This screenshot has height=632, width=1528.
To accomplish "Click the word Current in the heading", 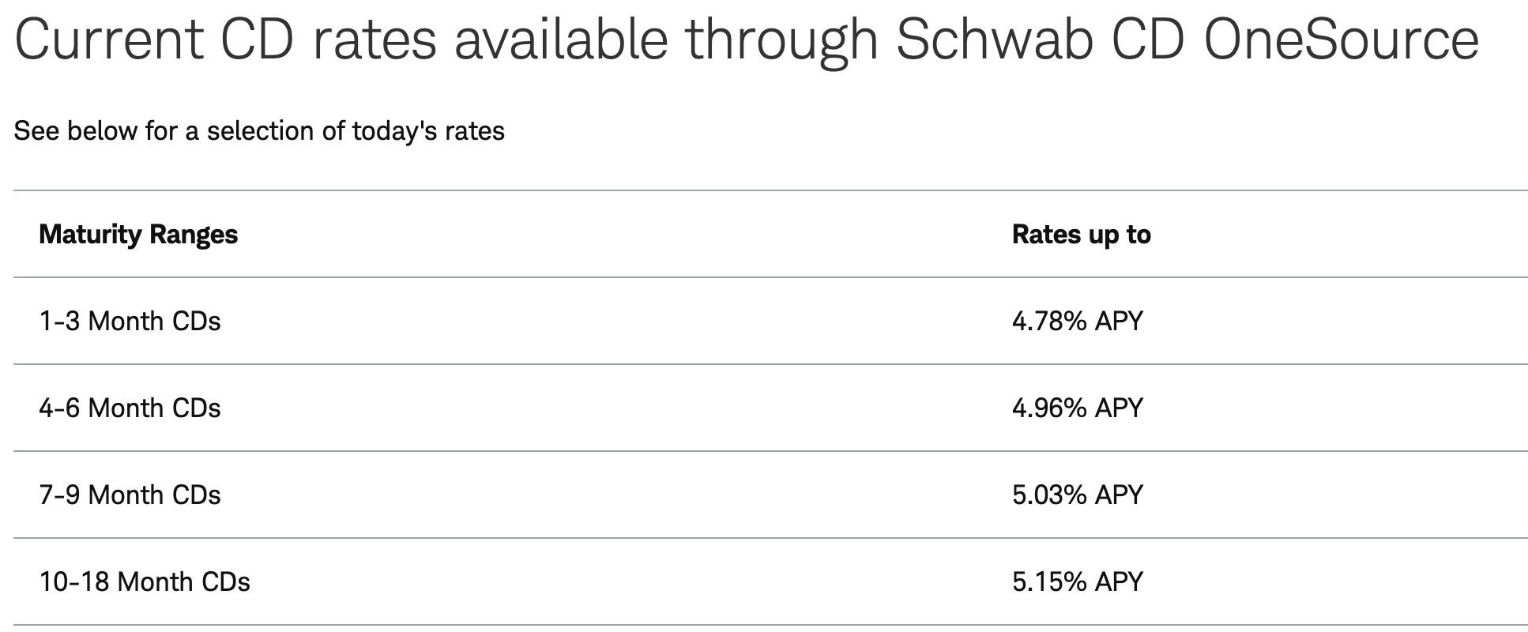I will 110,39.
